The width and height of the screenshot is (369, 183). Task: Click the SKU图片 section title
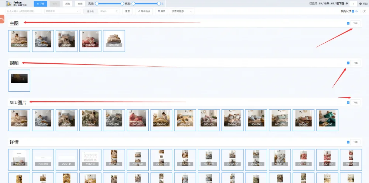[x=18, y=102]
